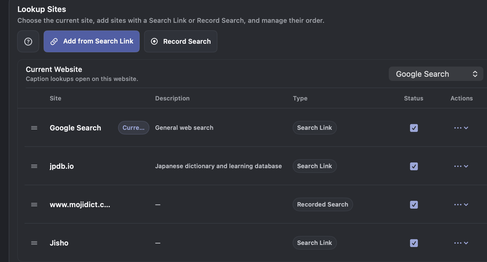487x262 pixels.
Task: Select the www.mojidict.c... site name
Action: point(80,205)
